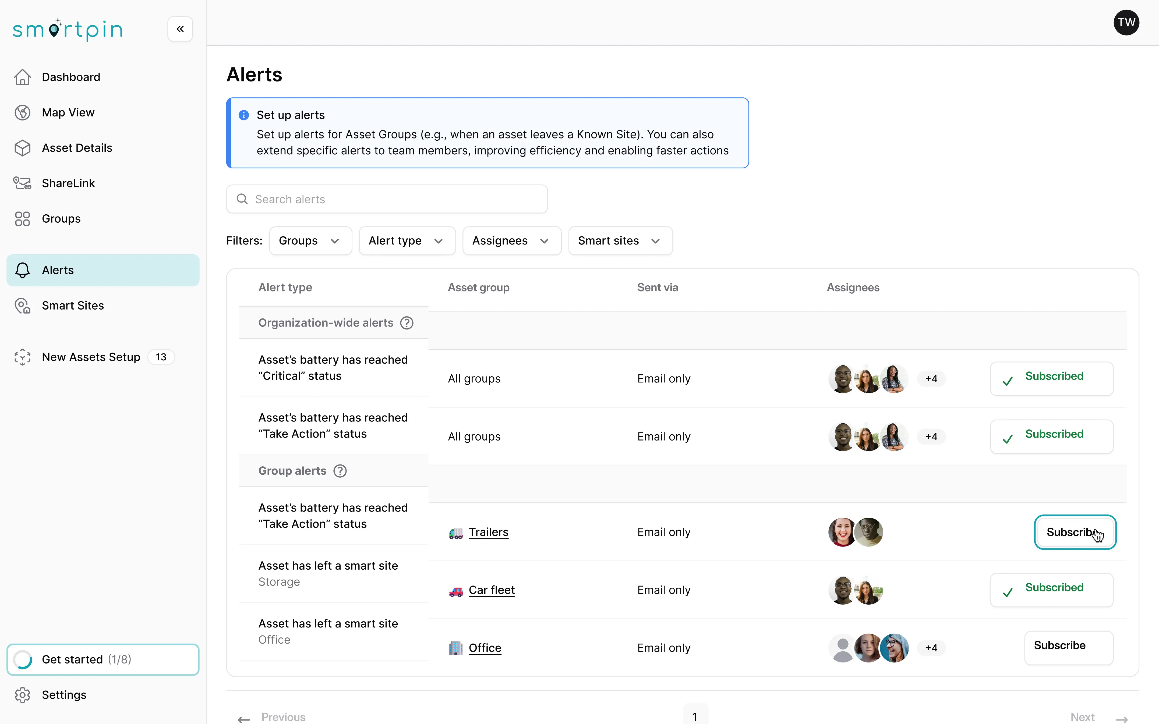Screen dimensions: 1159x724
Task: Click the Groups grid icon
Action: point(23,219)
